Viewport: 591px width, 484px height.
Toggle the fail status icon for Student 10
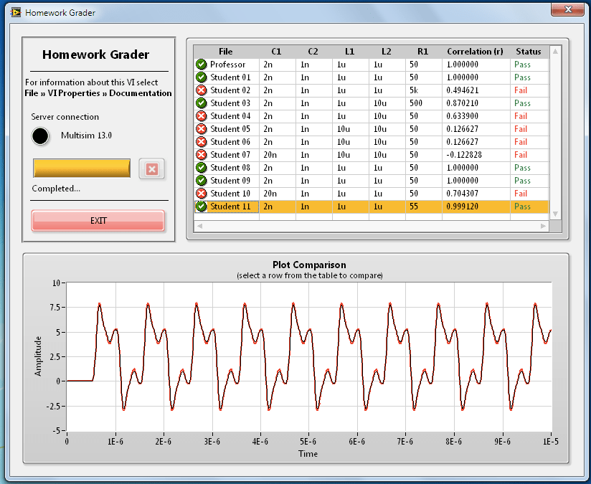pyautogui.click(x=202, y=194)
